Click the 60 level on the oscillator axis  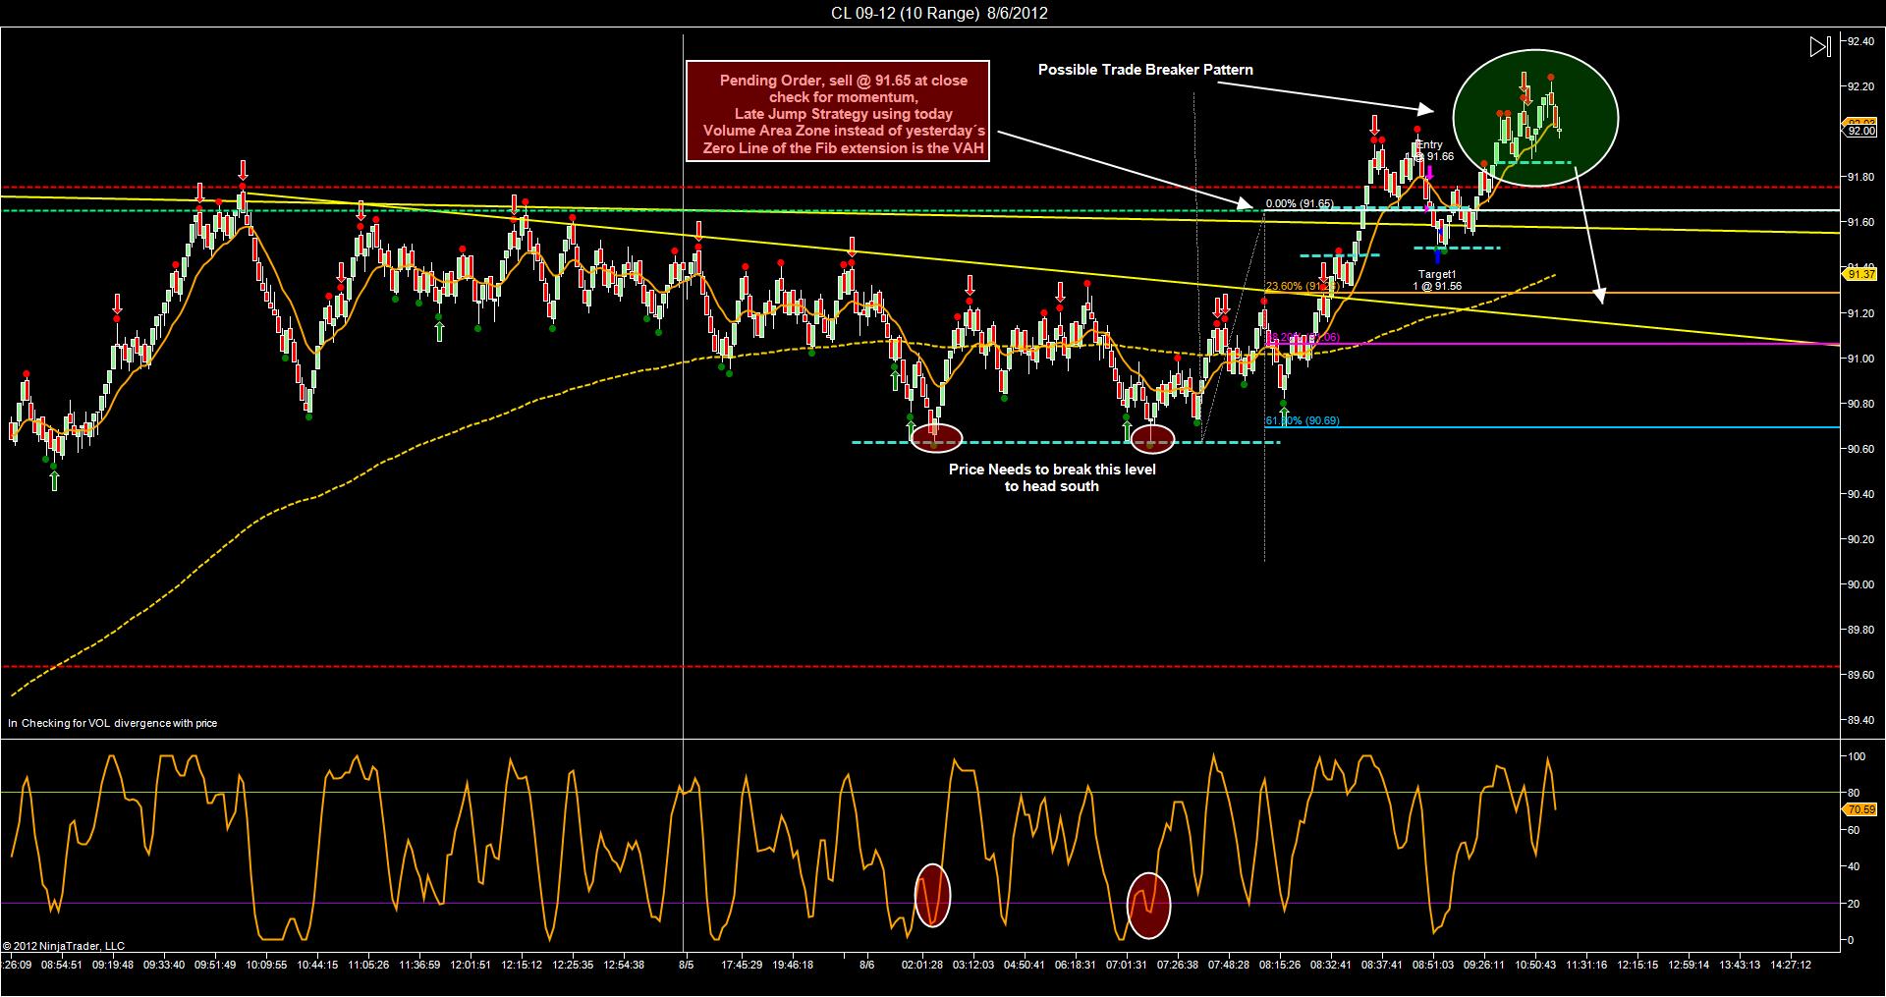[x=1854, y=830]
